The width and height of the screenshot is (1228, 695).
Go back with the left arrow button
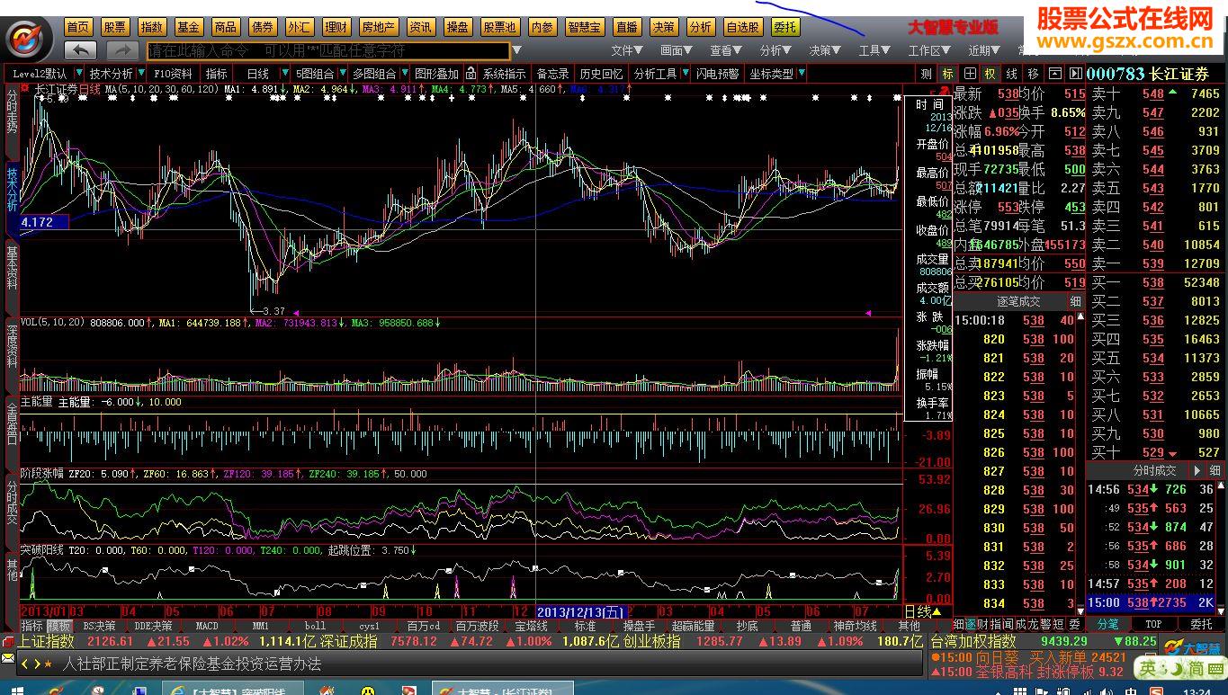82,50
